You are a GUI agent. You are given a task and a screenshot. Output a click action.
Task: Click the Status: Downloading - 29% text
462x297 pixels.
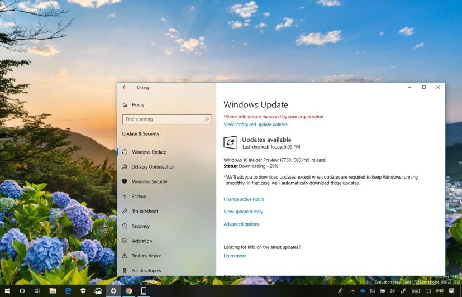[x=251, y=166]
